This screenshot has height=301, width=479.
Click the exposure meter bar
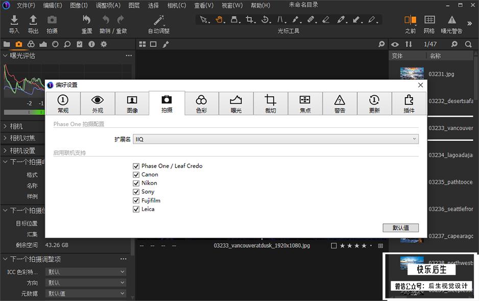pyautogui.click(x=24, y=112)
